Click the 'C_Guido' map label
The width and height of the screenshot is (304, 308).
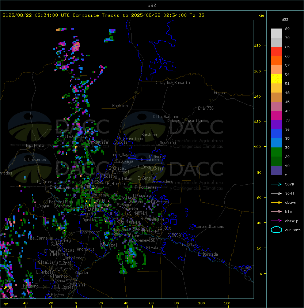click(x=45, y=182)
